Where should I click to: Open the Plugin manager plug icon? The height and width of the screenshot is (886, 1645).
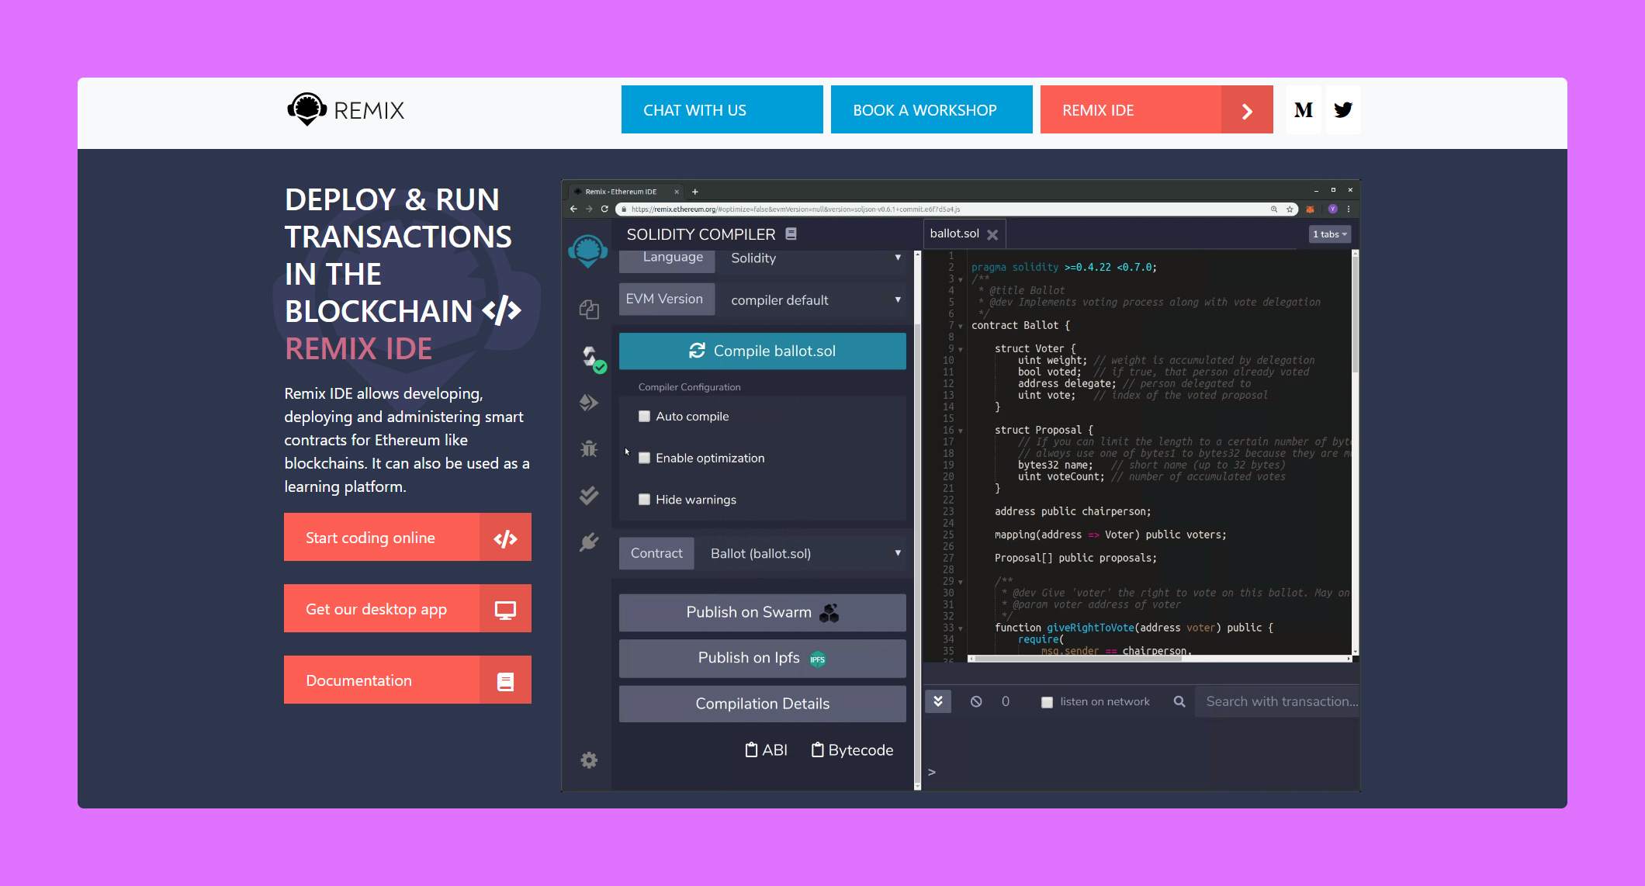pyautogui.click(x=589, y=542)
